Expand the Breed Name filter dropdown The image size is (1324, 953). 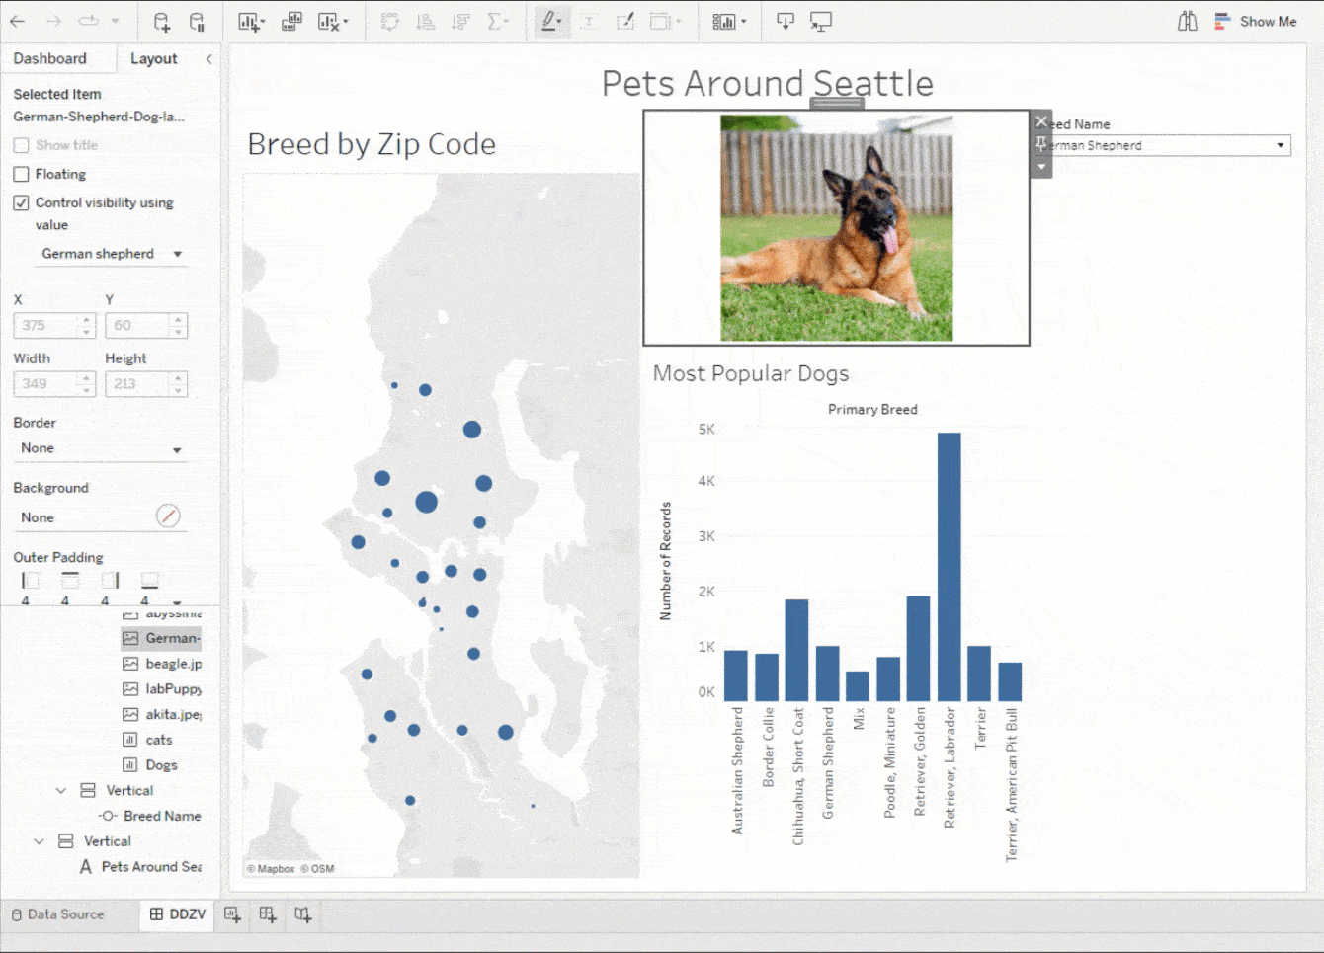click(1280, 146)
